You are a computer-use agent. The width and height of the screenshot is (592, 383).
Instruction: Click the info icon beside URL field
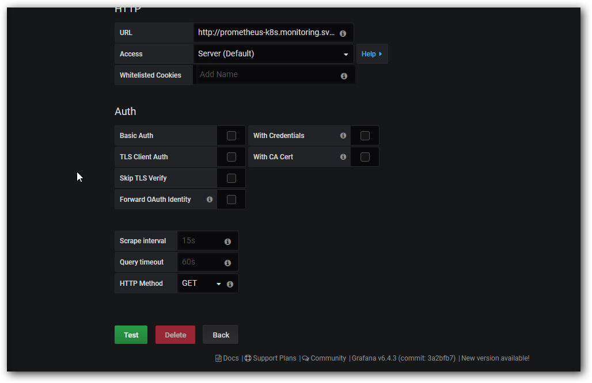pos(343,33)
